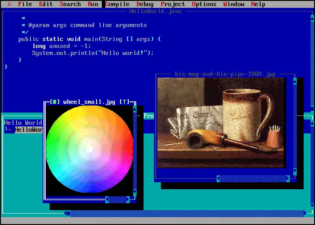Click the left arrow of Project window horizontal scrollbar
The width and height of the screenshot is (315, 225).
pos(65,213)
